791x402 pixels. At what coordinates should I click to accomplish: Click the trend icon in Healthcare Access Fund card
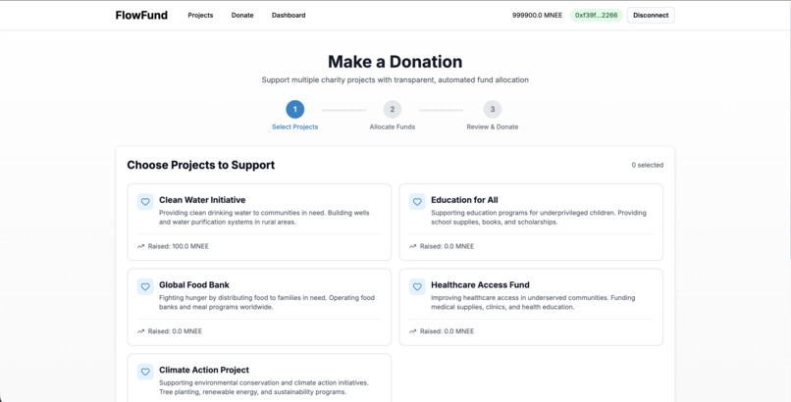click(412, 331)
